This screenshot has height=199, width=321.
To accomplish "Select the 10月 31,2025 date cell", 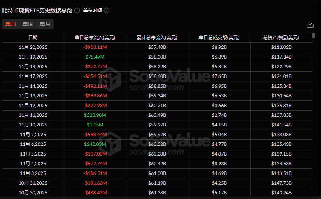I will (33, 183).
